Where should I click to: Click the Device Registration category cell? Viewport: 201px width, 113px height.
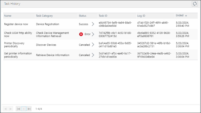click(x=47, y=24)
